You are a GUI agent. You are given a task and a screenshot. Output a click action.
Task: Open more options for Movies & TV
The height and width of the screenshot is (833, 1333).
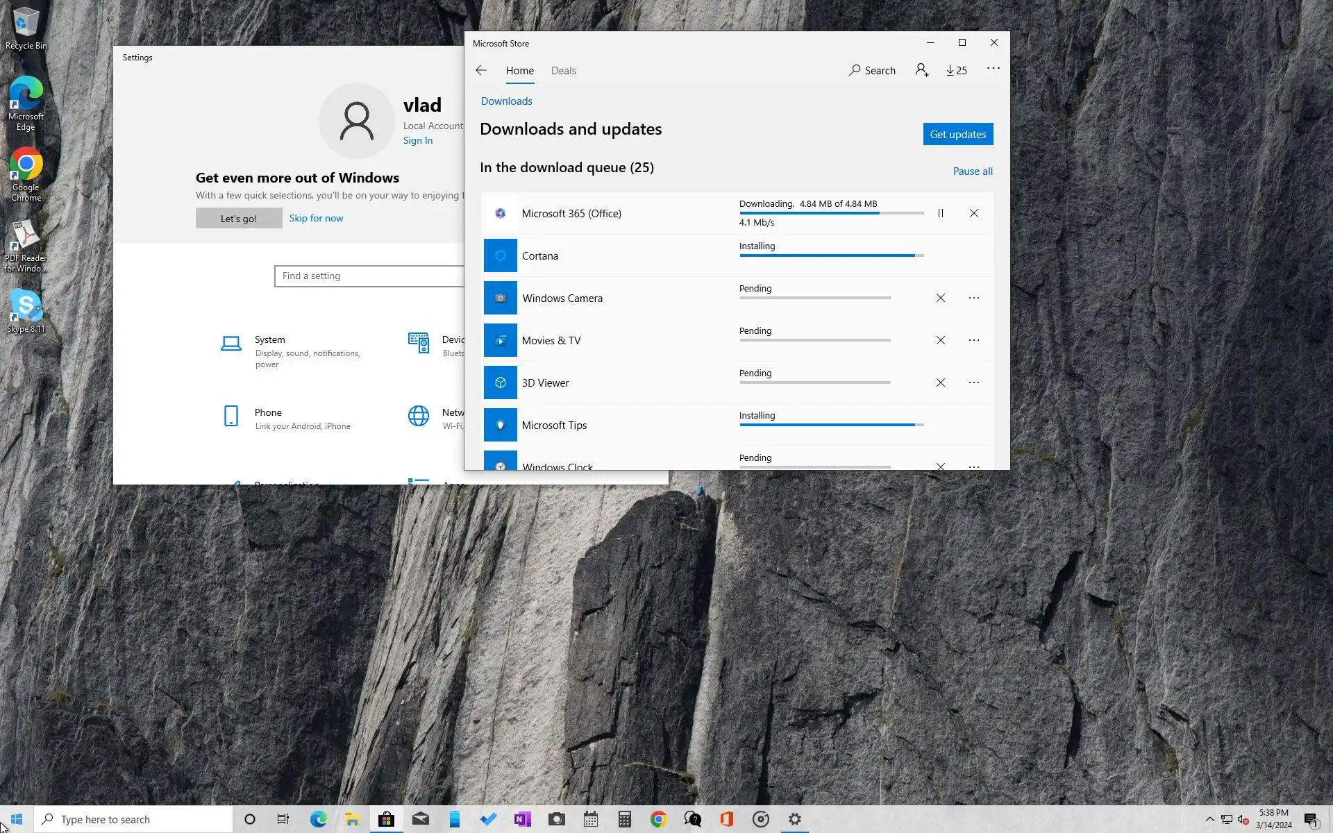coord(973,340)
